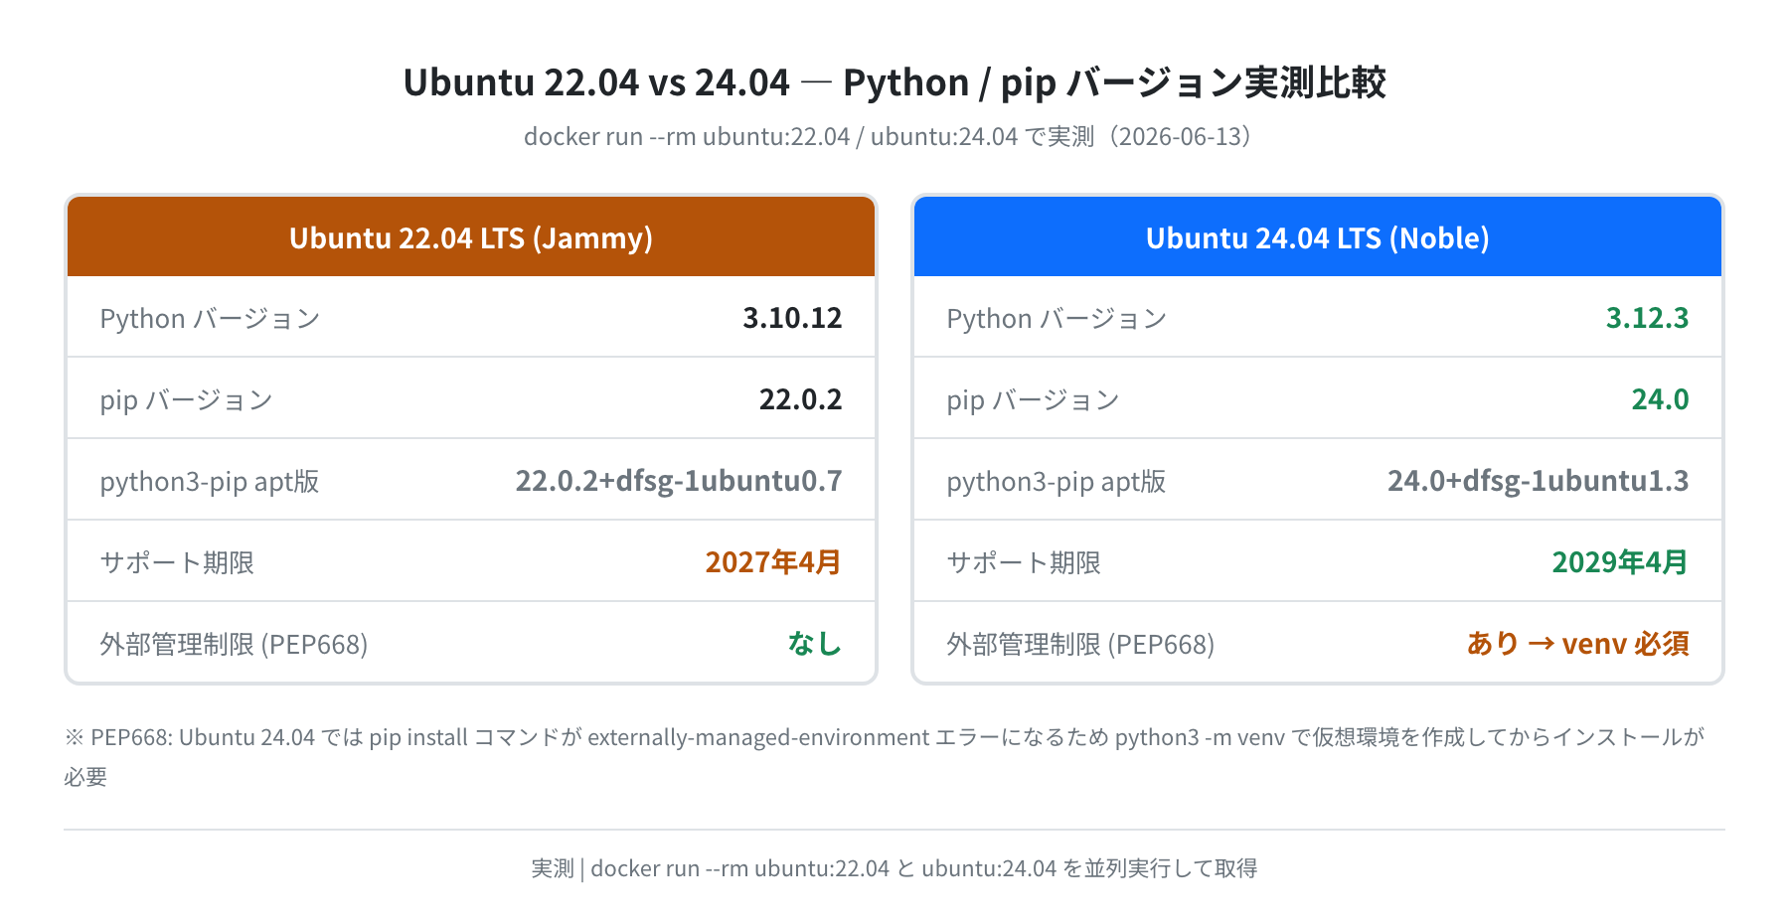Click the Ubuntu 22.04 LTS (Jammy) header
This screenshot has height=922, width=1789.
tap(471, 237)
